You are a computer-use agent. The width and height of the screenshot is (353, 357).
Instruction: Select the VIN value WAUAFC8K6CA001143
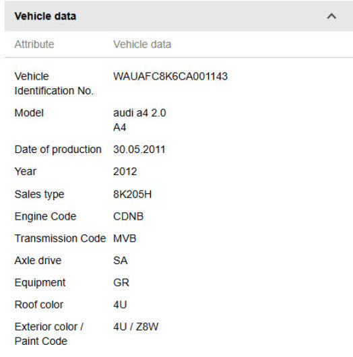click(x=170, y=76)
